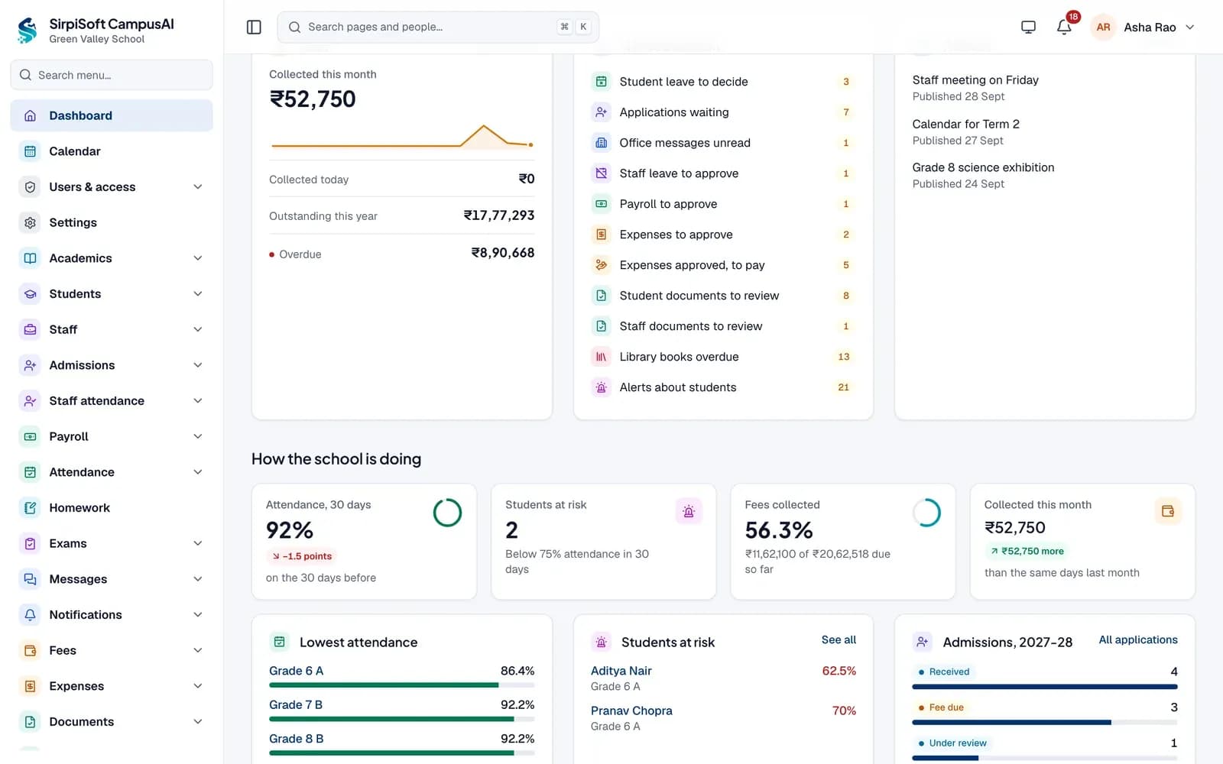The width and height of the screenshot is (1223, 764).
Task: Click the Grade 7 B attendance progress bar
Action: tap(401, 719)
